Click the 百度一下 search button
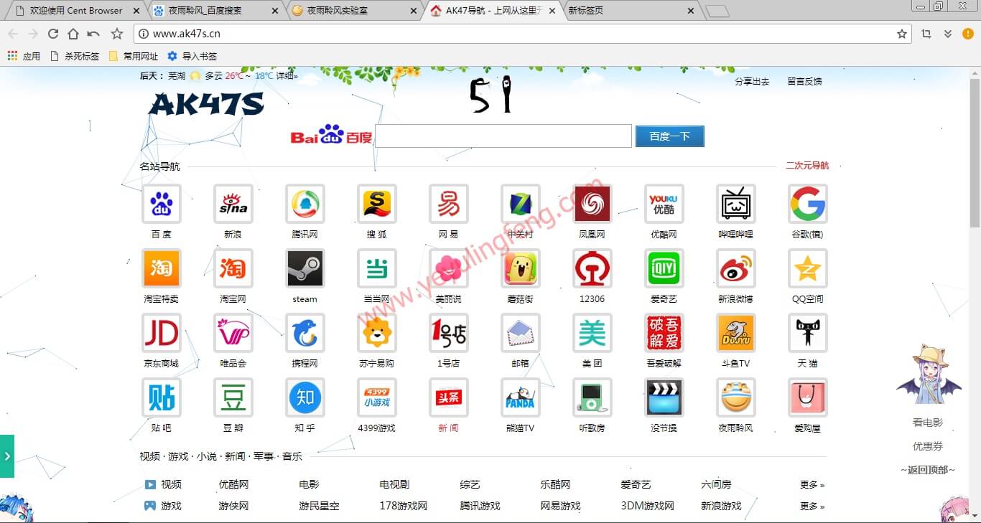 669,136
